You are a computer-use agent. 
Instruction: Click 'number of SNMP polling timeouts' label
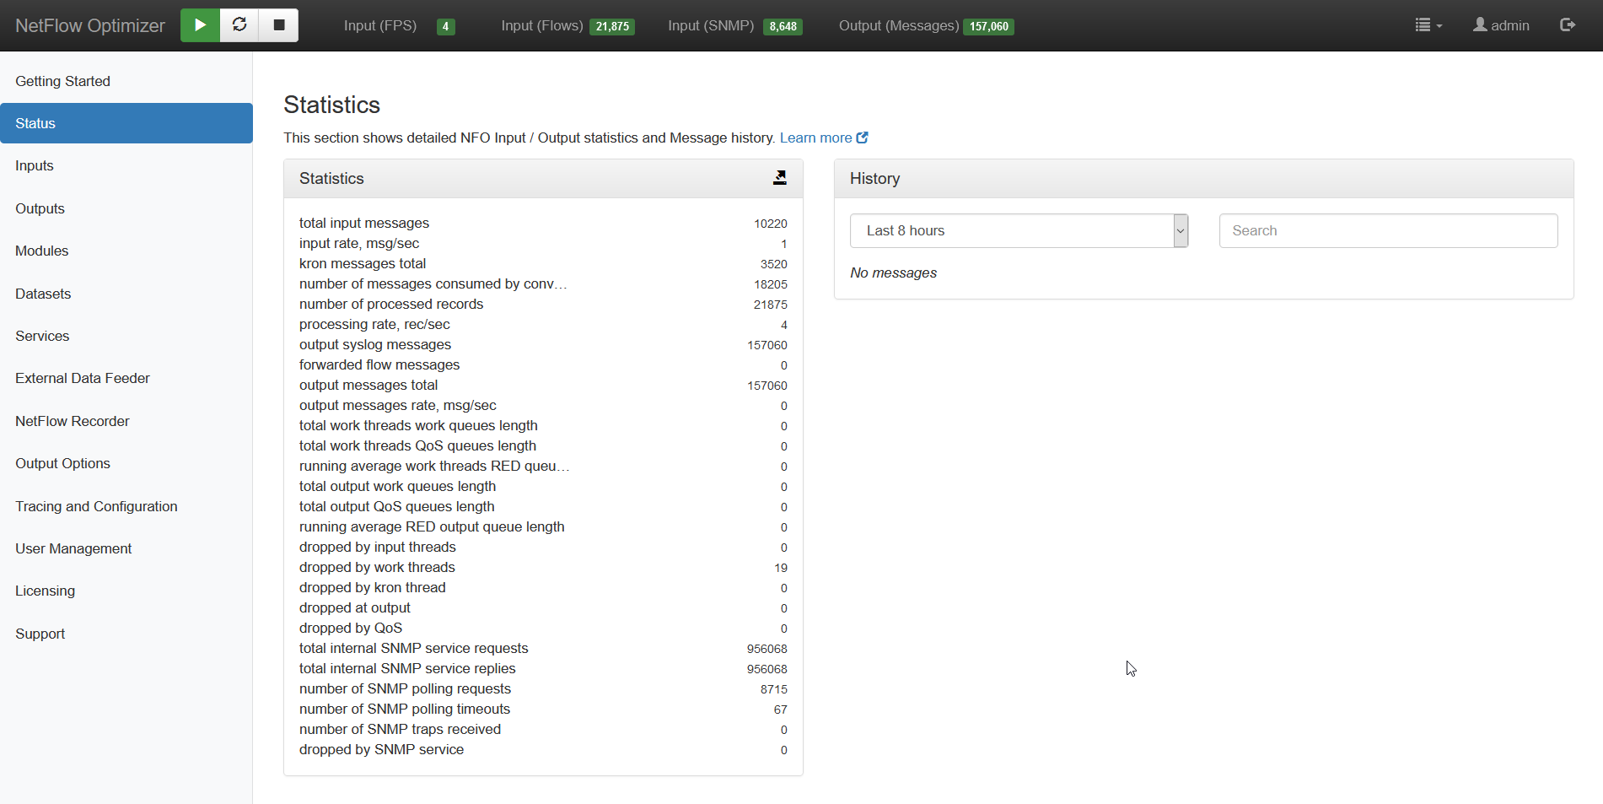pos(405,709)
